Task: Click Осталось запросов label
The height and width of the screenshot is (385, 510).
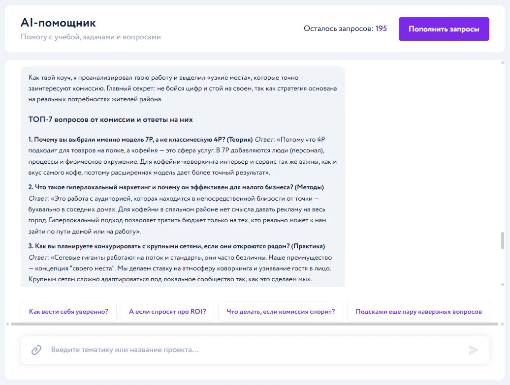Action: [x=339, y=29]
